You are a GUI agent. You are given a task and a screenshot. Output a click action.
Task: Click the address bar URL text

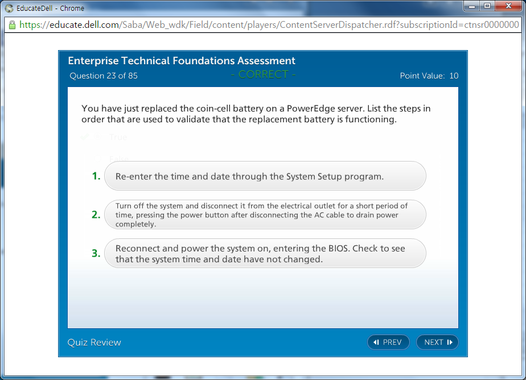pos(268,25)
